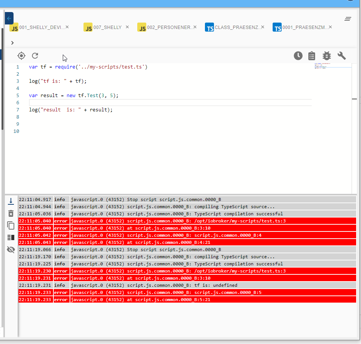
Task: Click line number 5 in the gutter
Action: tap(18, 95)
